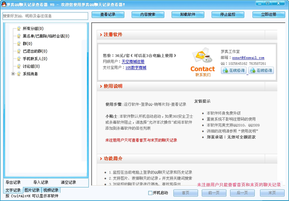Screen dimensions: 289x201
Task: Open the 天空商城注册 link
Action: (x=133, y=61)
